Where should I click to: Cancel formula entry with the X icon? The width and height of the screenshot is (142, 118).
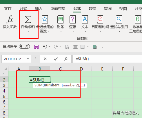pos(45,59)
